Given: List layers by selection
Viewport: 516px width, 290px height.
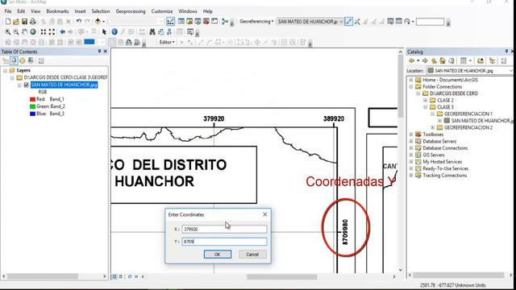Looking at the screenshot, I should pyautogui.click(x=31, y=61).
